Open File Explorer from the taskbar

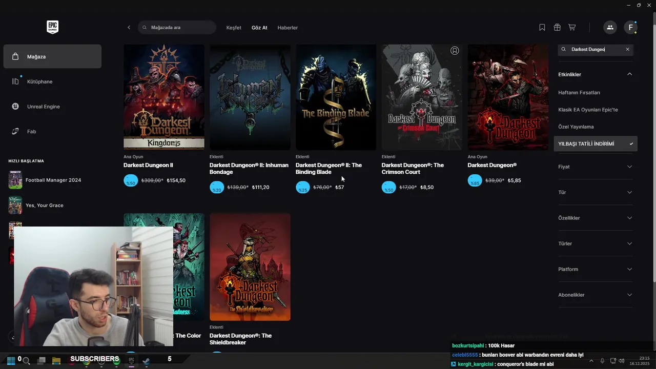pos(56,361)
